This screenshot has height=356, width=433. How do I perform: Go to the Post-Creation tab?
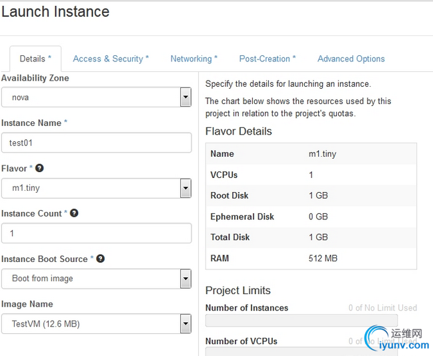click(x=268, y=59)
